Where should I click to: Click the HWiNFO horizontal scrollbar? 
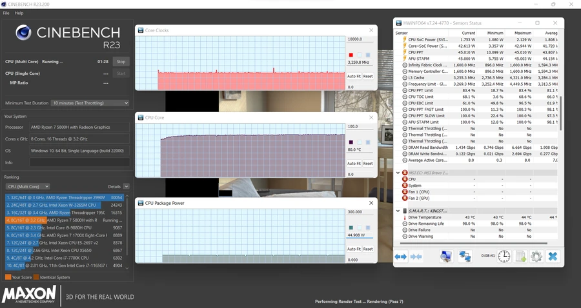pyautogui.click(x=473, y=244)
